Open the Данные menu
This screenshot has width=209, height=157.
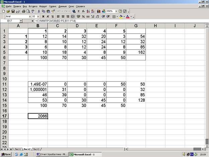click(63, 6)
